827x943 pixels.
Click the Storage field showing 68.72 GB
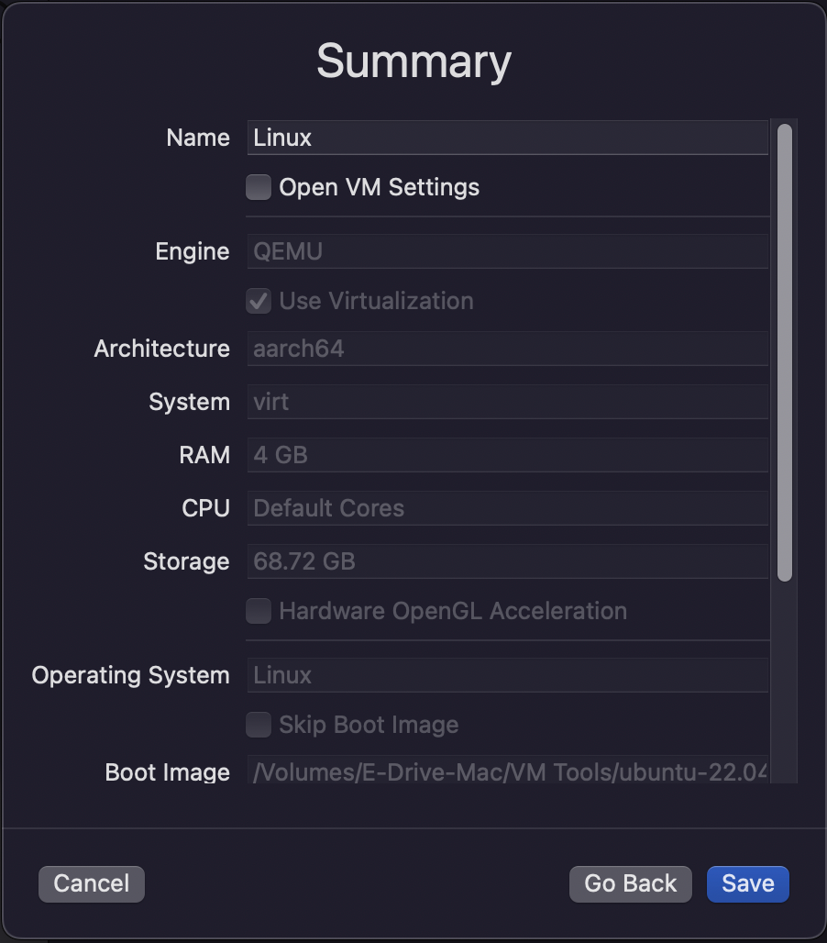pyautogui.click(x=508, y=561)
